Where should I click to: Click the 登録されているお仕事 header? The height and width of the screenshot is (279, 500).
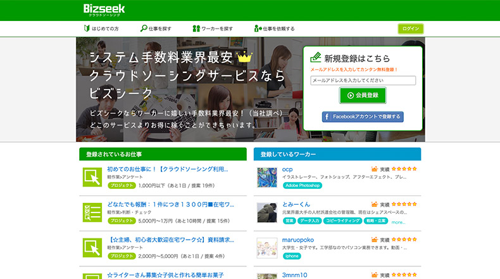(x=163, y=154)
